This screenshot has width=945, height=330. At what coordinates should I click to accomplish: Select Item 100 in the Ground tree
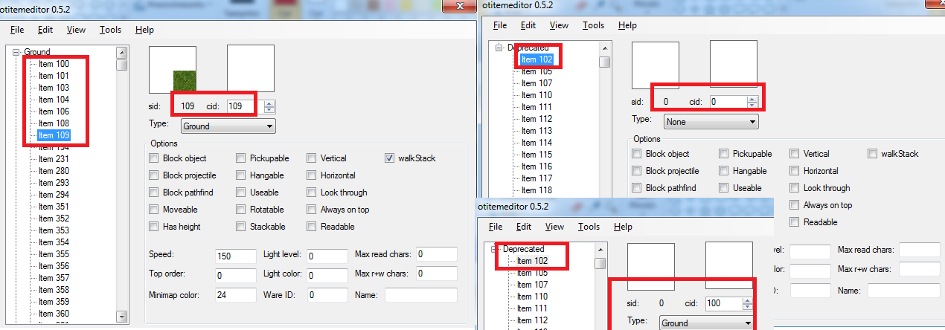pos(54,64)
